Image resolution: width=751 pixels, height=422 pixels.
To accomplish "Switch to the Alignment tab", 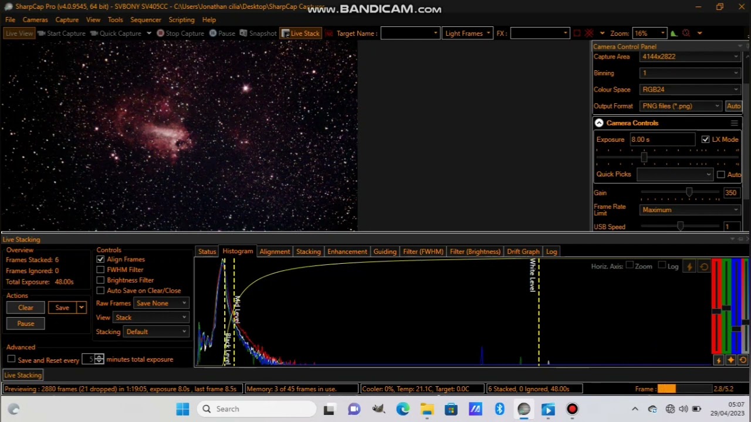I will tap(275, 251).
